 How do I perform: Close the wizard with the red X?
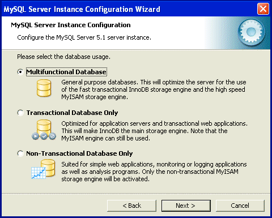[x=263, y=9]
